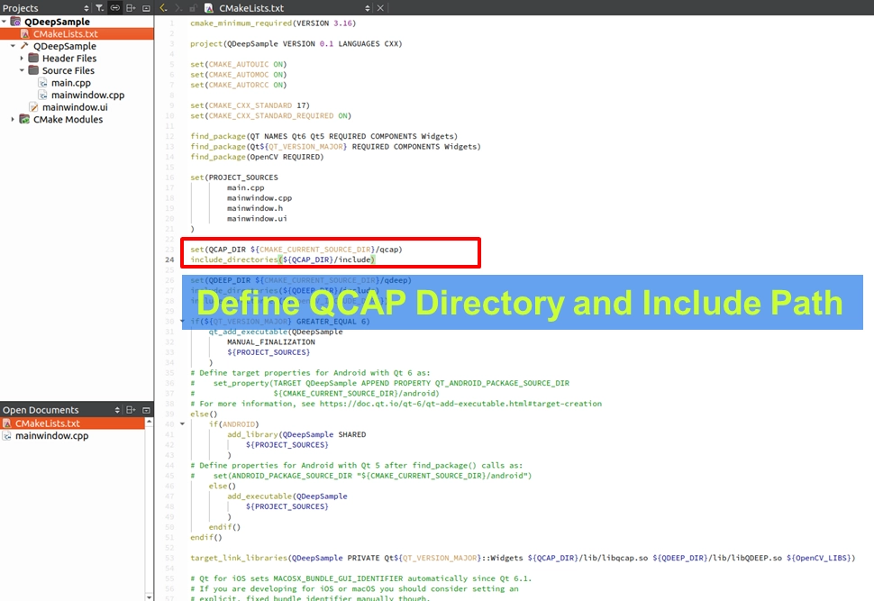
Task: Click the set(CMAKE_AUTOMOC ON) line
Action: pyautogui.click(x=238, y=75)
